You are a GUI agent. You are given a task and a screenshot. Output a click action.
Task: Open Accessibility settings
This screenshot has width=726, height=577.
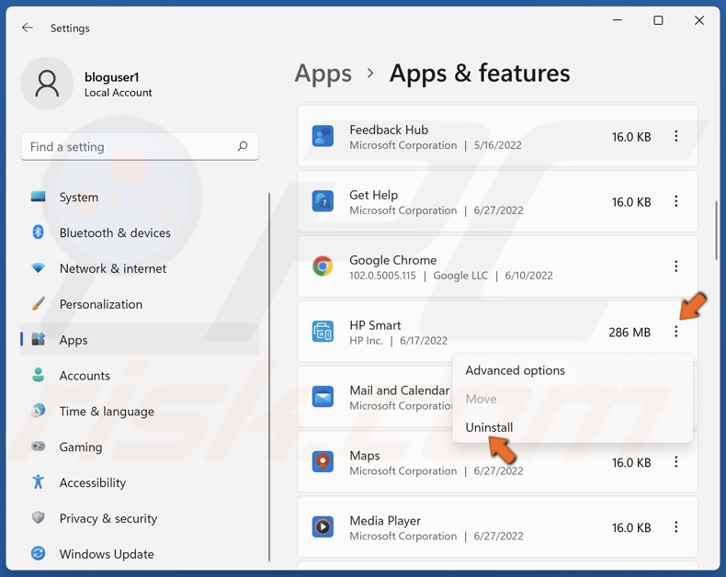point(140,482)
